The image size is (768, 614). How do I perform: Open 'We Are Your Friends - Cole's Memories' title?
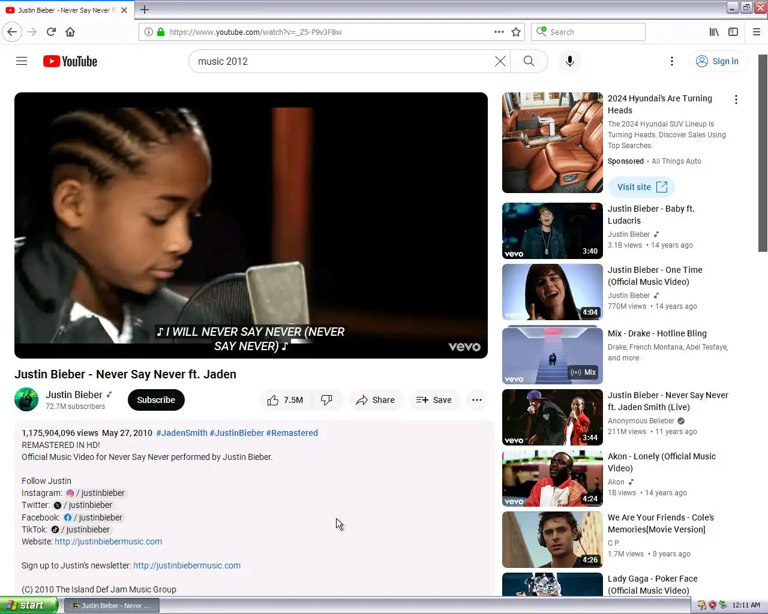661,523
